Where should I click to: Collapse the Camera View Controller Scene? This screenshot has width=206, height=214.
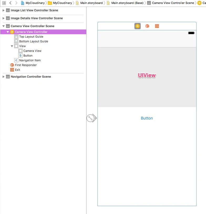(x=3, y=26)
